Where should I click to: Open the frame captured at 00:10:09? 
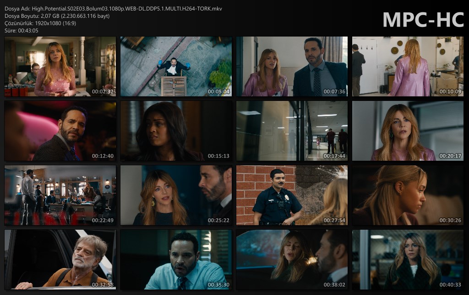408,67
